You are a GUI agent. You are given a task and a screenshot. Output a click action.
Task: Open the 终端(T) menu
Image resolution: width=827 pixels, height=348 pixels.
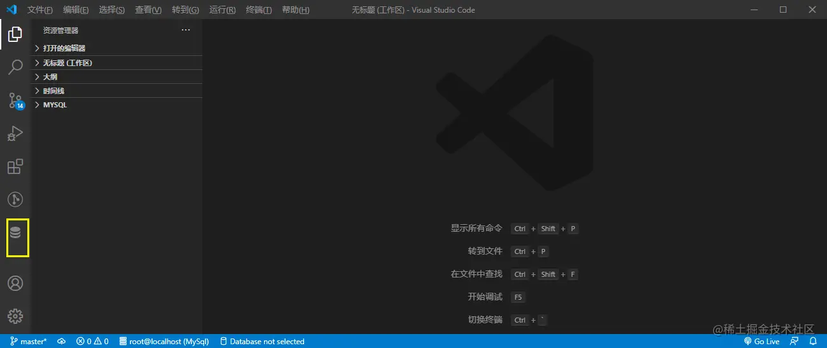pyautogui.click(x=258, y=10)
